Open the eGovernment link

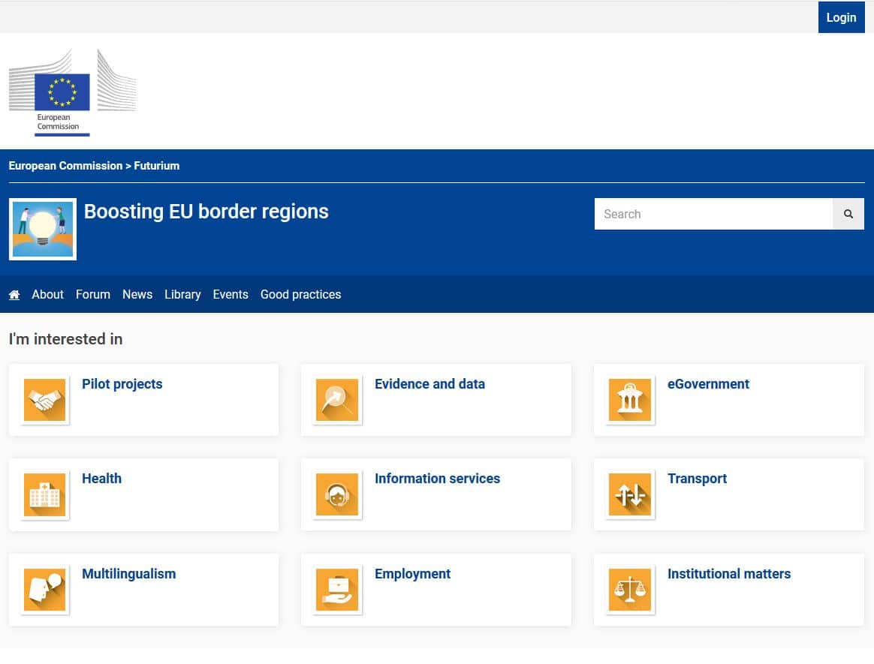[708, 384]
